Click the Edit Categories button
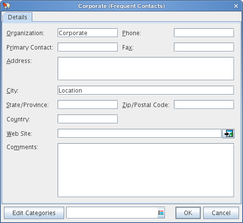This screenshot has height=223, width=243. pos(34,213)
